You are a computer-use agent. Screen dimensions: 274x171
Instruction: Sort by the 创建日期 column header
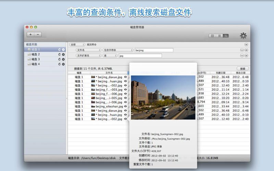(221, 73)
